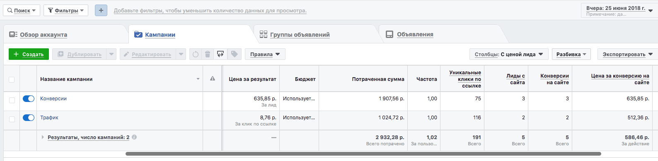Sort by Частота column header
The height and width of the screenshot is (161, 658).
click(427, 79)
